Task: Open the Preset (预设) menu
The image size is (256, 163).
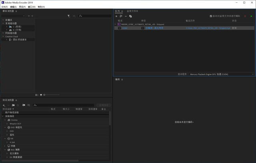Action: 22,7
